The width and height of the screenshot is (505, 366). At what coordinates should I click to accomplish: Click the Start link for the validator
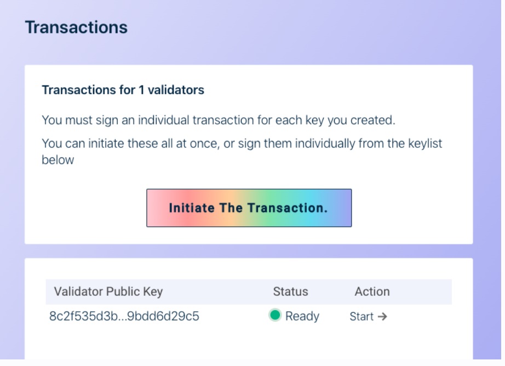[368, 316]
